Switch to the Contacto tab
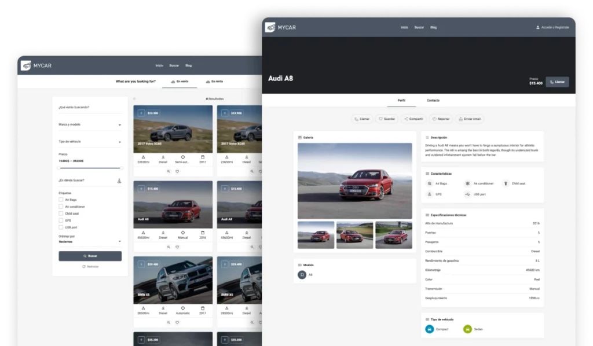The image size is (593, 346). (x=433, y=101)
